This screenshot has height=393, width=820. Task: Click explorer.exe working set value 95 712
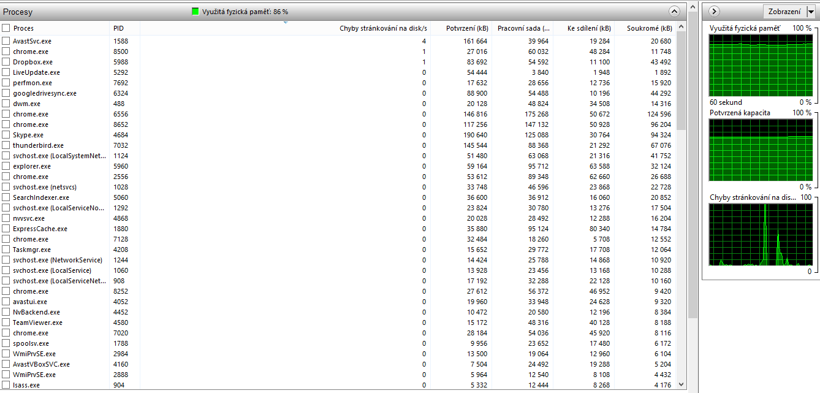[x=538, y=166]
